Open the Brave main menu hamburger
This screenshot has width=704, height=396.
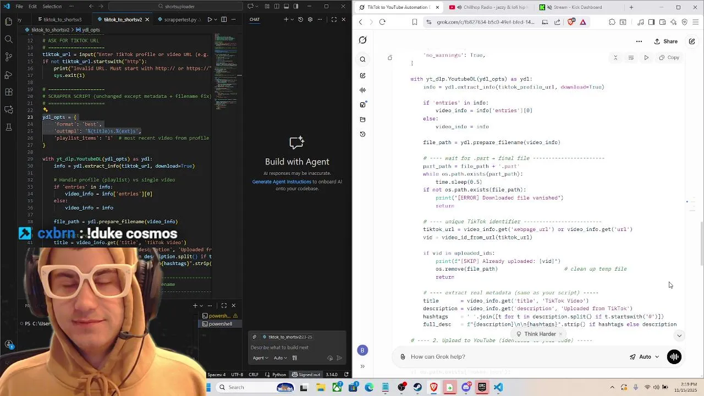[695, 22]
